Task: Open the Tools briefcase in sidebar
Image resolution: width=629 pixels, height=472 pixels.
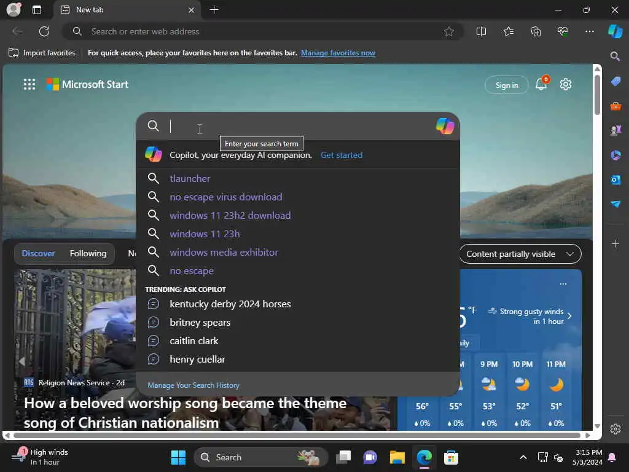Action: click(x=615, y=106)
